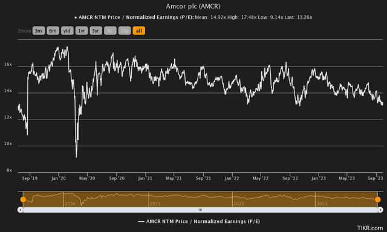This screenshot has width=387, height=232.
Task: Click the disabled 5y zoom button
Action: click(x=110, y=31)
